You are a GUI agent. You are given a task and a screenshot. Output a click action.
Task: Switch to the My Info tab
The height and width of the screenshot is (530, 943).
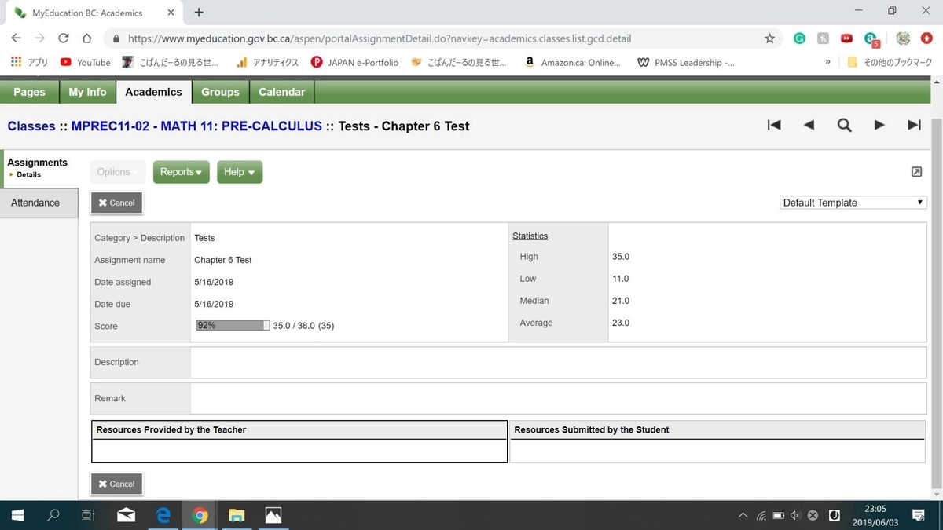tap(87, 92)
